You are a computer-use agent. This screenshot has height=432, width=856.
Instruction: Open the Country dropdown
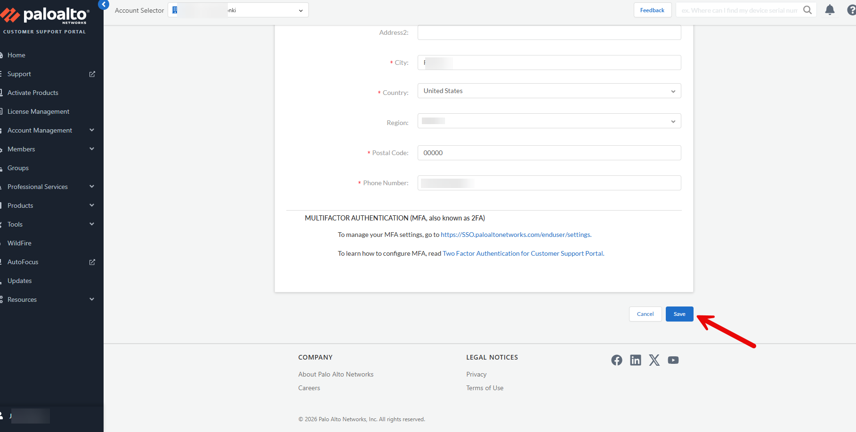pos(549,91)
